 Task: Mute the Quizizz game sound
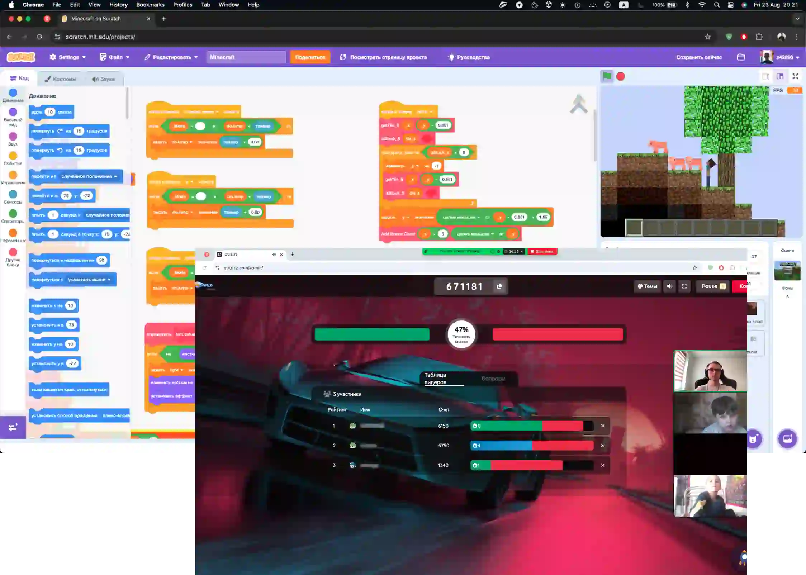tap(669, 286)
